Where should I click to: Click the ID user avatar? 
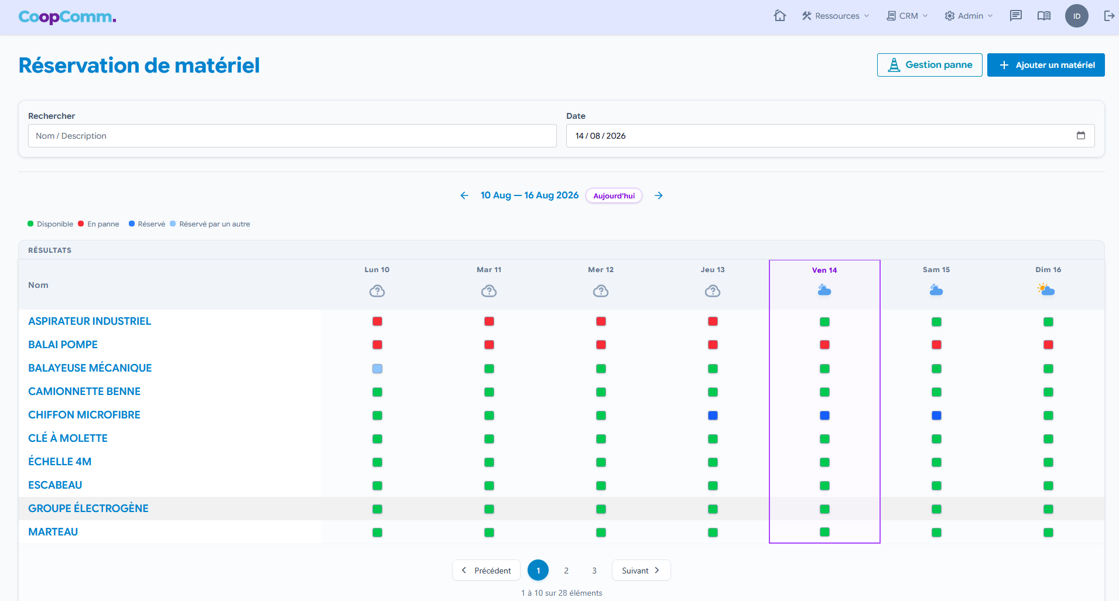pyautogui.click(x=1076, y=16)
